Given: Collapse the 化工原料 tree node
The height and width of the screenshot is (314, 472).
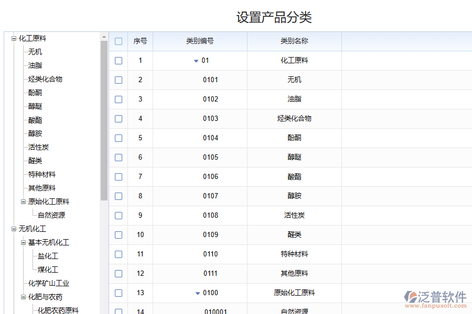Looking at the screenshot, I should pyautogui.click(x=14, y=38).
